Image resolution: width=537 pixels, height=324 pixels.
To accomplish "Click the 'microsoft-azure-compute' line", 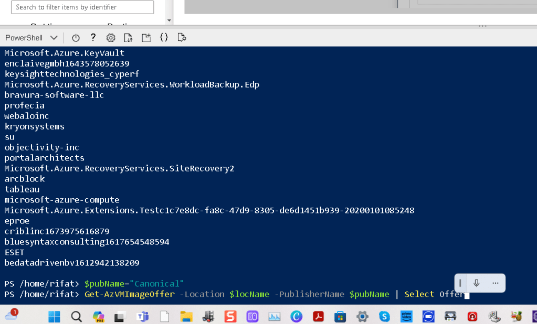I will point(62,200).
